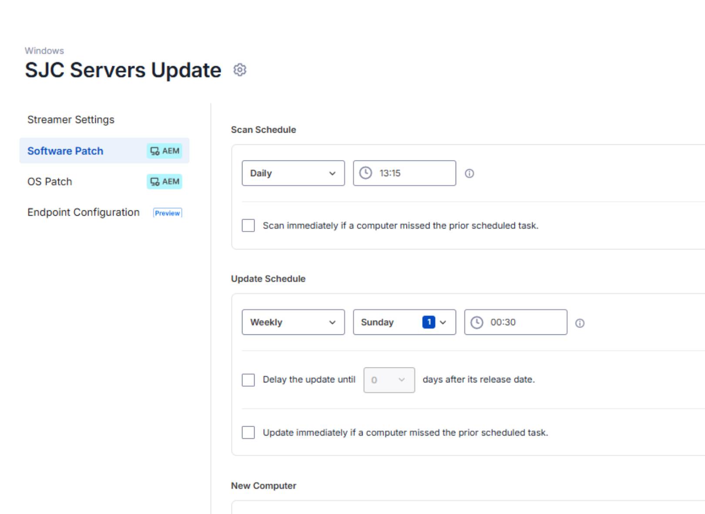Enable scan immediately if computer missed prior task

click(248, 225)
